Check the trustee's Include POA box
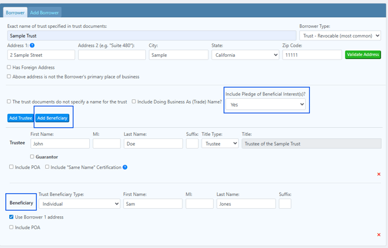This screenshot has width=388, height=248. (x=11, y=167)
